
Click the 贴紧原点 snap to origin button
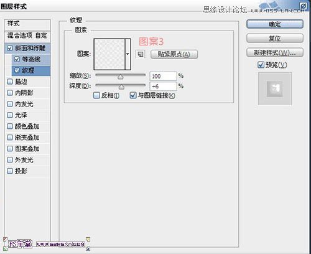pos(174,54)
